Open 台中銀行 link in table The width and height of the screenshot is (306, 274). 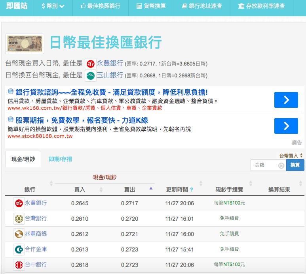tap(36, 265)
